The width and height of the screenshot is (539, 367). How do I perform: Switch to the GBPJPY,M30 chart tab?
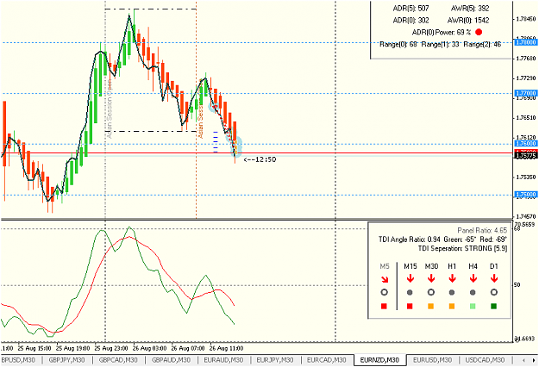click(x=66, y=360)
